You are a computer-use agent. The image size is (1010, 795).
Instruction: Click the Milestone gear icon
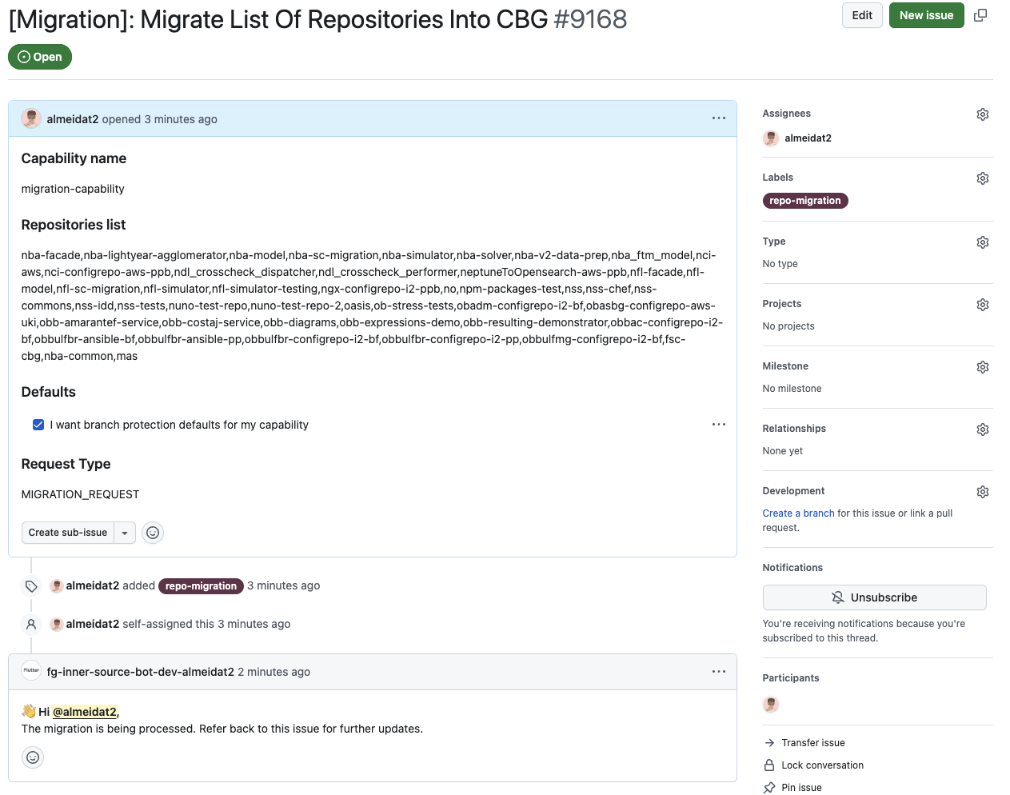point(983,367)
